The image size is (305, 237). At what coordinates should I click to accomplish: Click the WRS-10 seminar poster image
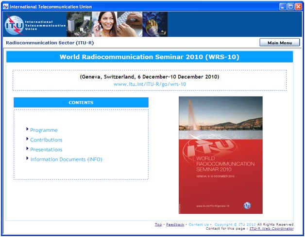(x=220, y=155)
